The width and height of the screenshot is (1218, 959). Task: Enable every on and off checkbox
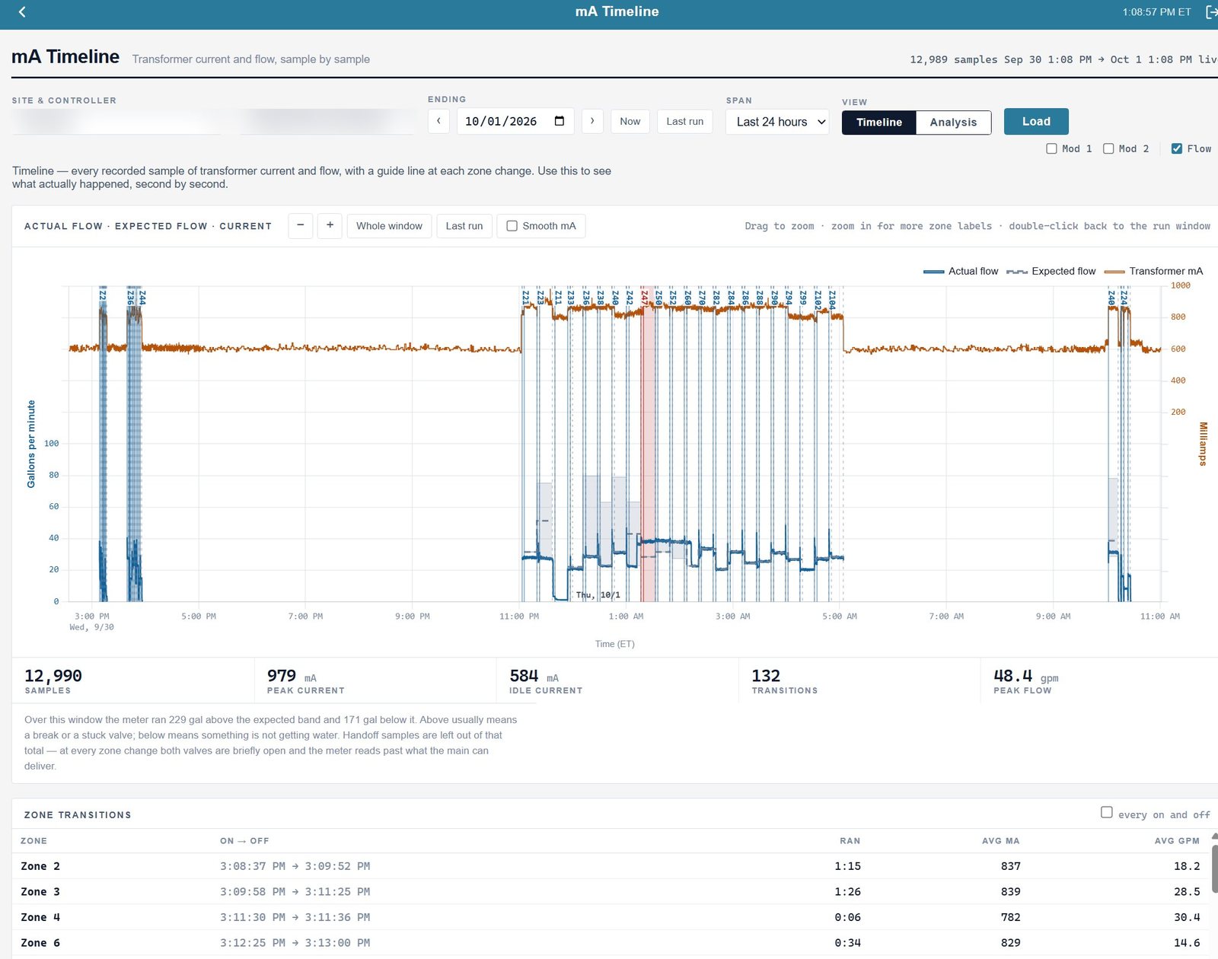point(1107,813)
